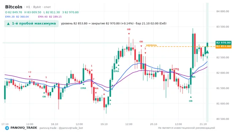
Task: Click the уровень 82 853.80 → закрытие description
Action: click(x=113, y=23)
